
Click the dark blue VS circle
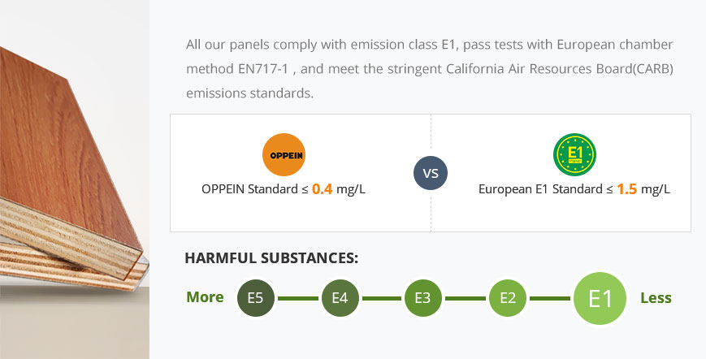[x=431, y=173]
